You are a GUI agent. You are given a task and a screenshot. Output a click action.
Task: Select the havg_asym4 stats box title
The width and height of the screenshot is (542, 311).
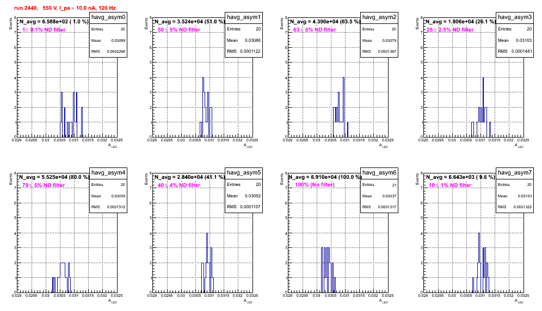[108, 173]
